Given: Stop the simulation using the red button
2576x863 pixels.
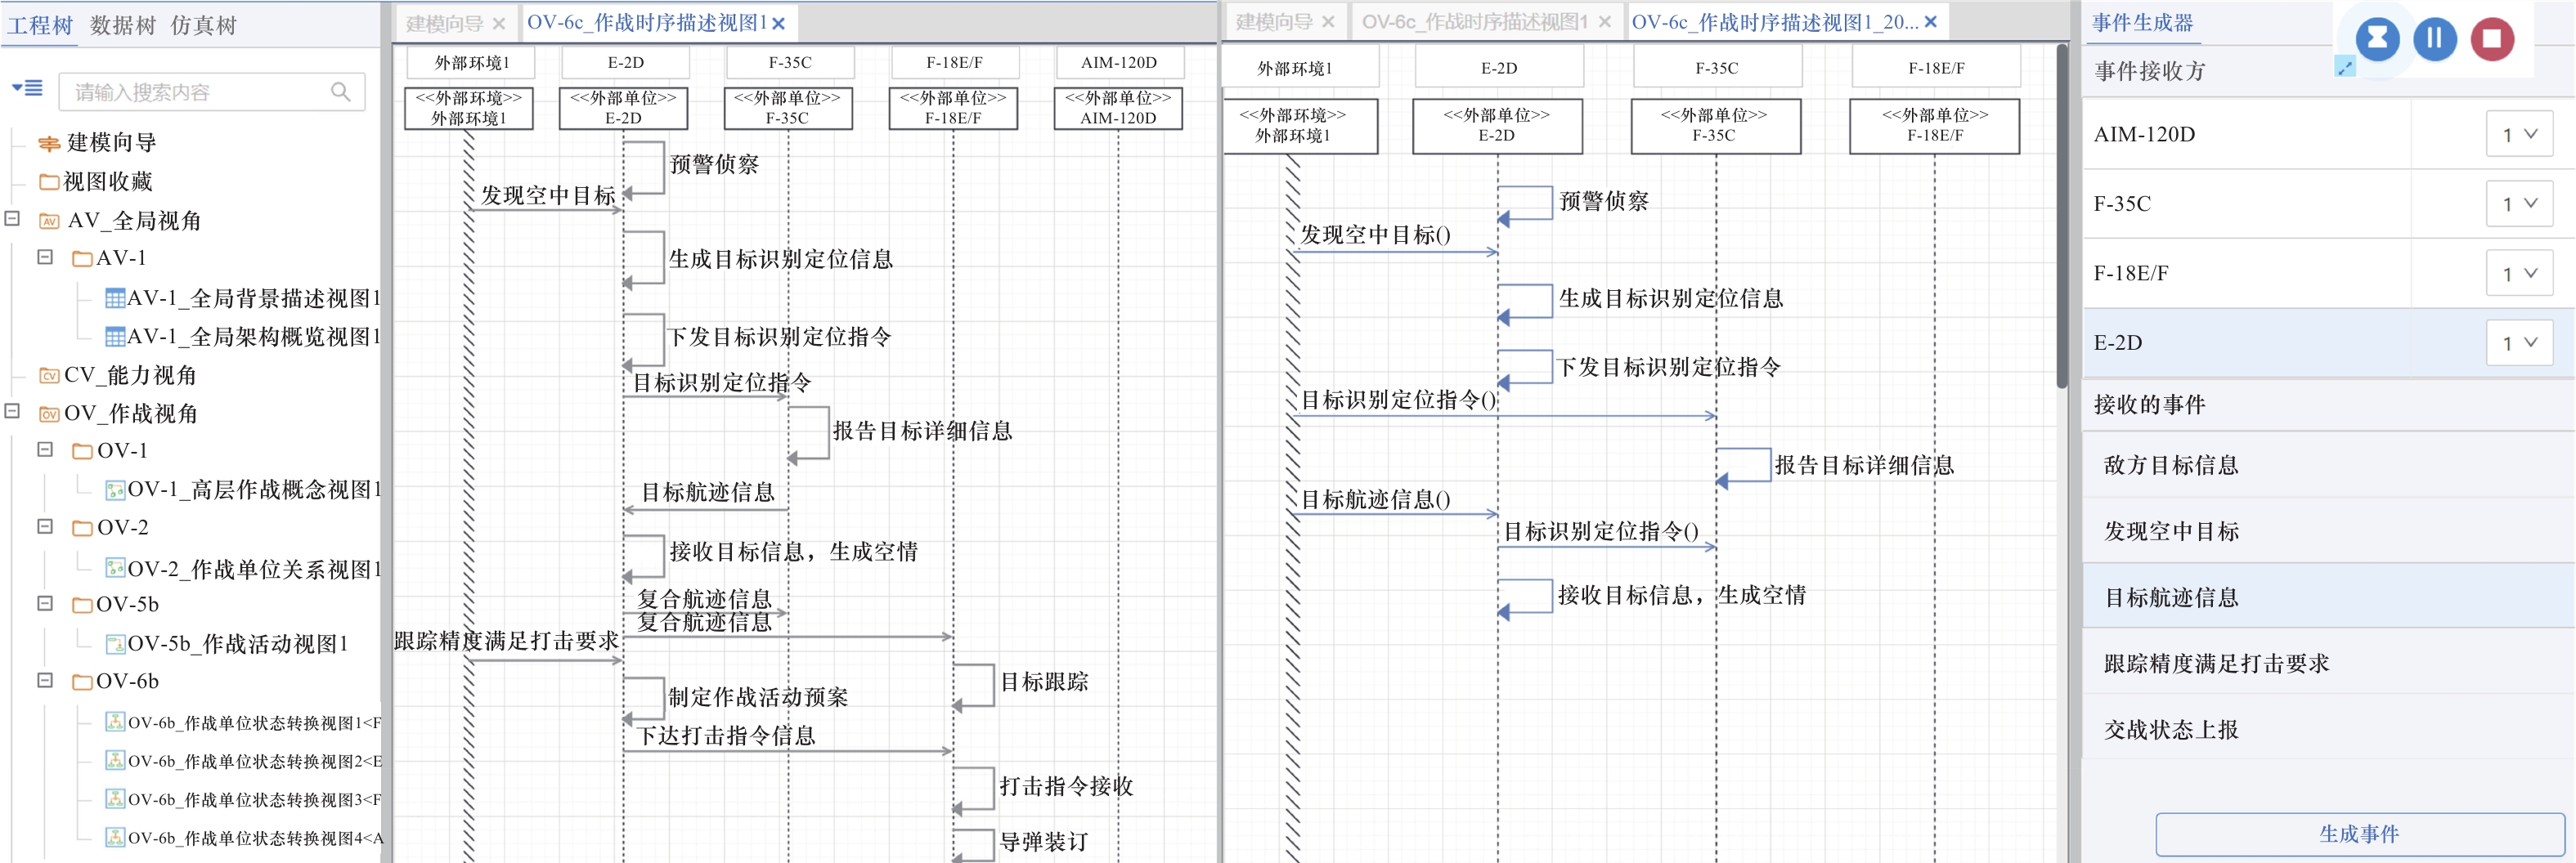Looking at the screenshot, I should pyautogui.click(x=2492, y=39).
